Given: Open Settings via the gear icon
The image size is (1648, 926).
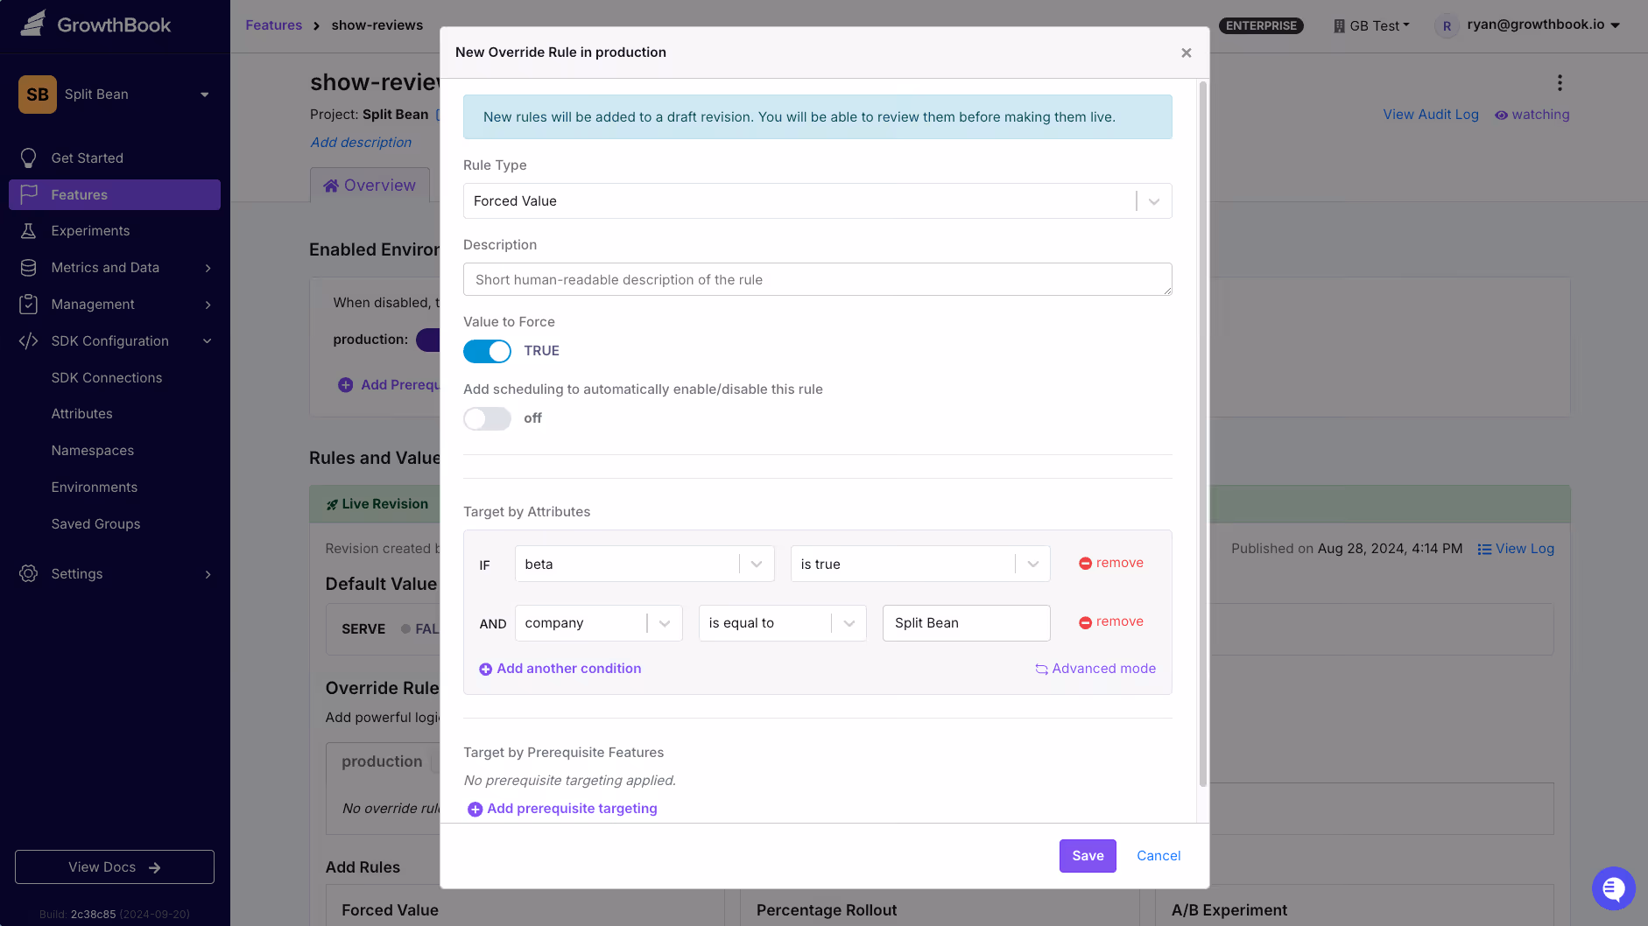Looking at the screenshot, I should 28,573.
